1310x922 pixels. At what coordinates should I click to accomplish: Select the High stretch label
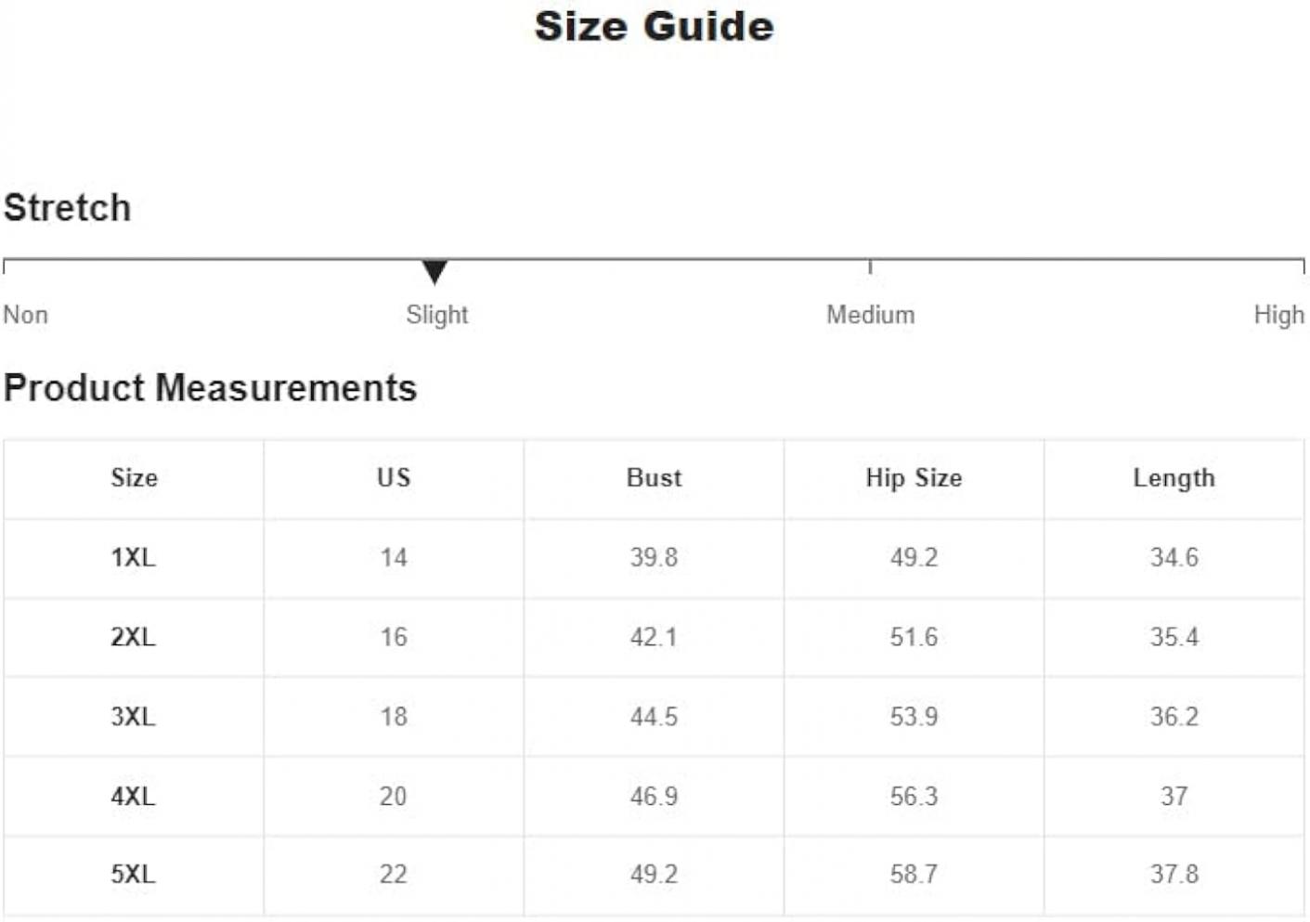click(x=1278, y=316)
